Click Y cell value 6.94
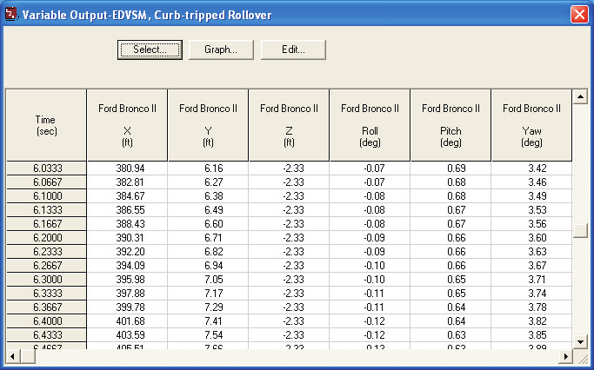The width and height of the screenshot is (594, 370). click(x=208, y=266)
